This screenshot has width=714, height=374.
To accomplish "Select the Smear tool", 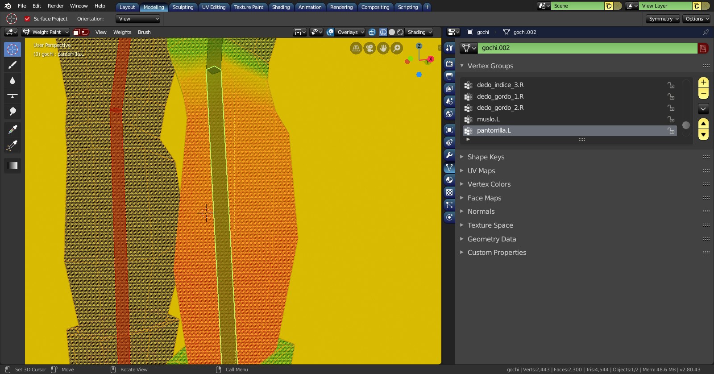I will click(12, 112).
